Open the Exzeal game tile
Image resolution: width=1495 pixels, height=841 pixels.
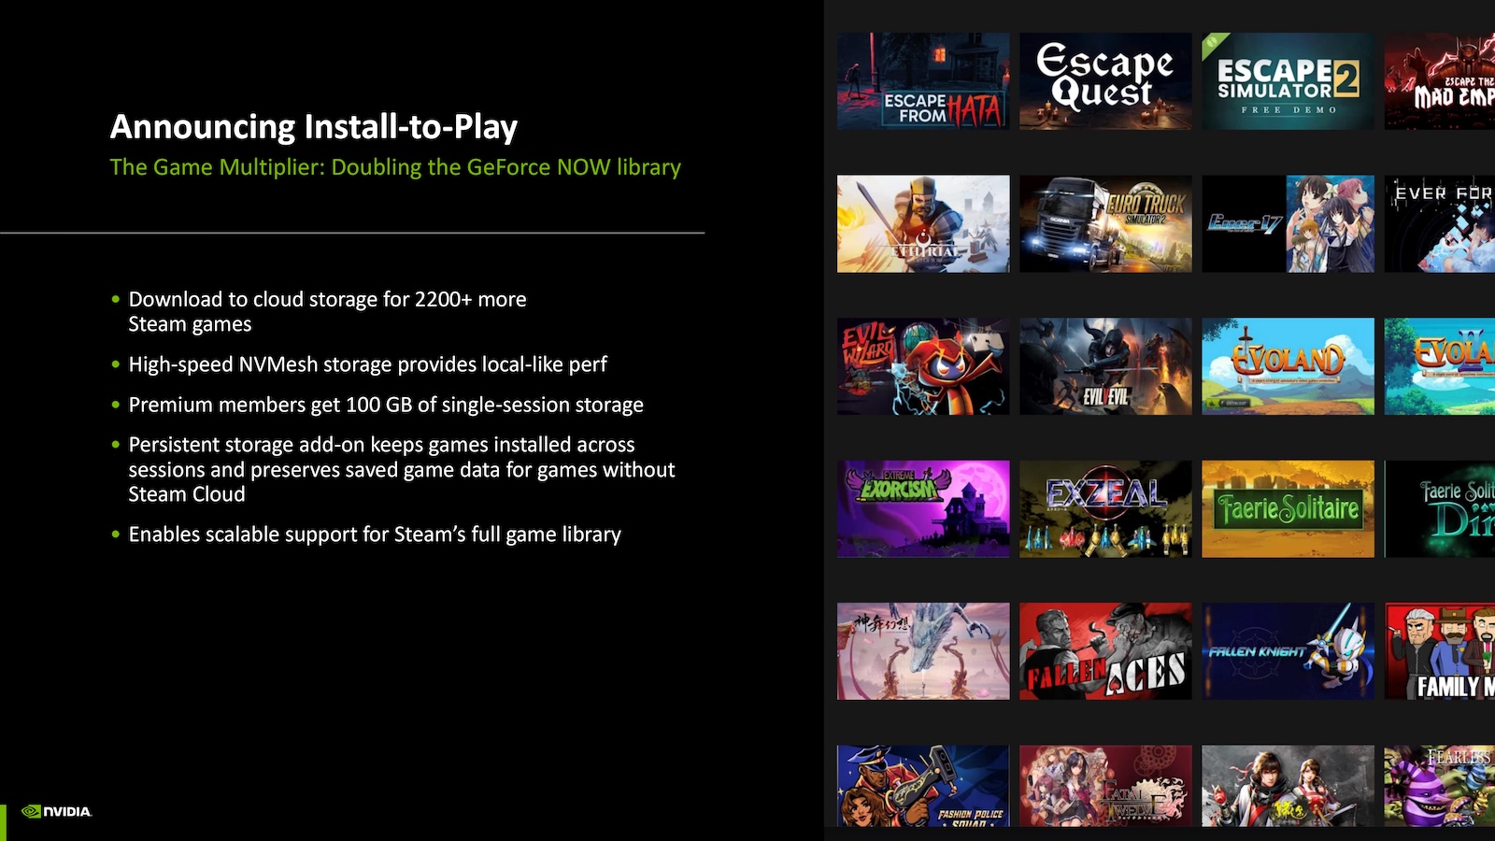1104,508
